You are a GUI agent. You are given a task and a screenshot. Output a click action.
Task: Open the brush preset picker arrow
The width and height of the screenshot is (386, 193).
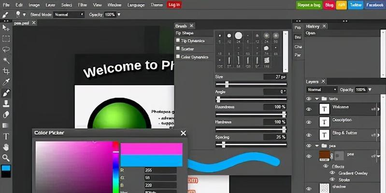pos(24,14)
